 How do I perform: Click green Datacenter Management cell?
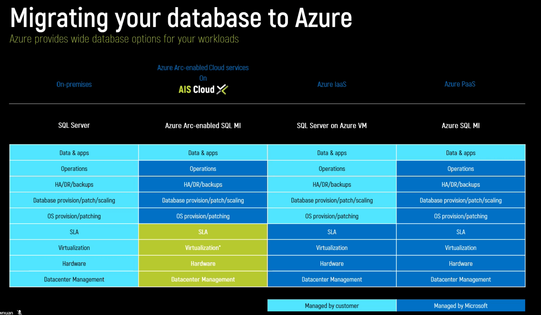(x=203, y=279)
